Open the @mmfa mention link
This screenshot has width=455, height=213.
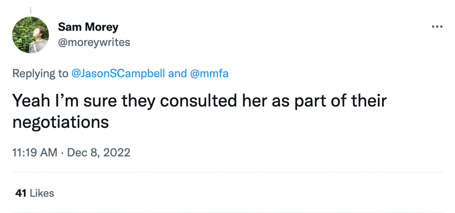209,73
